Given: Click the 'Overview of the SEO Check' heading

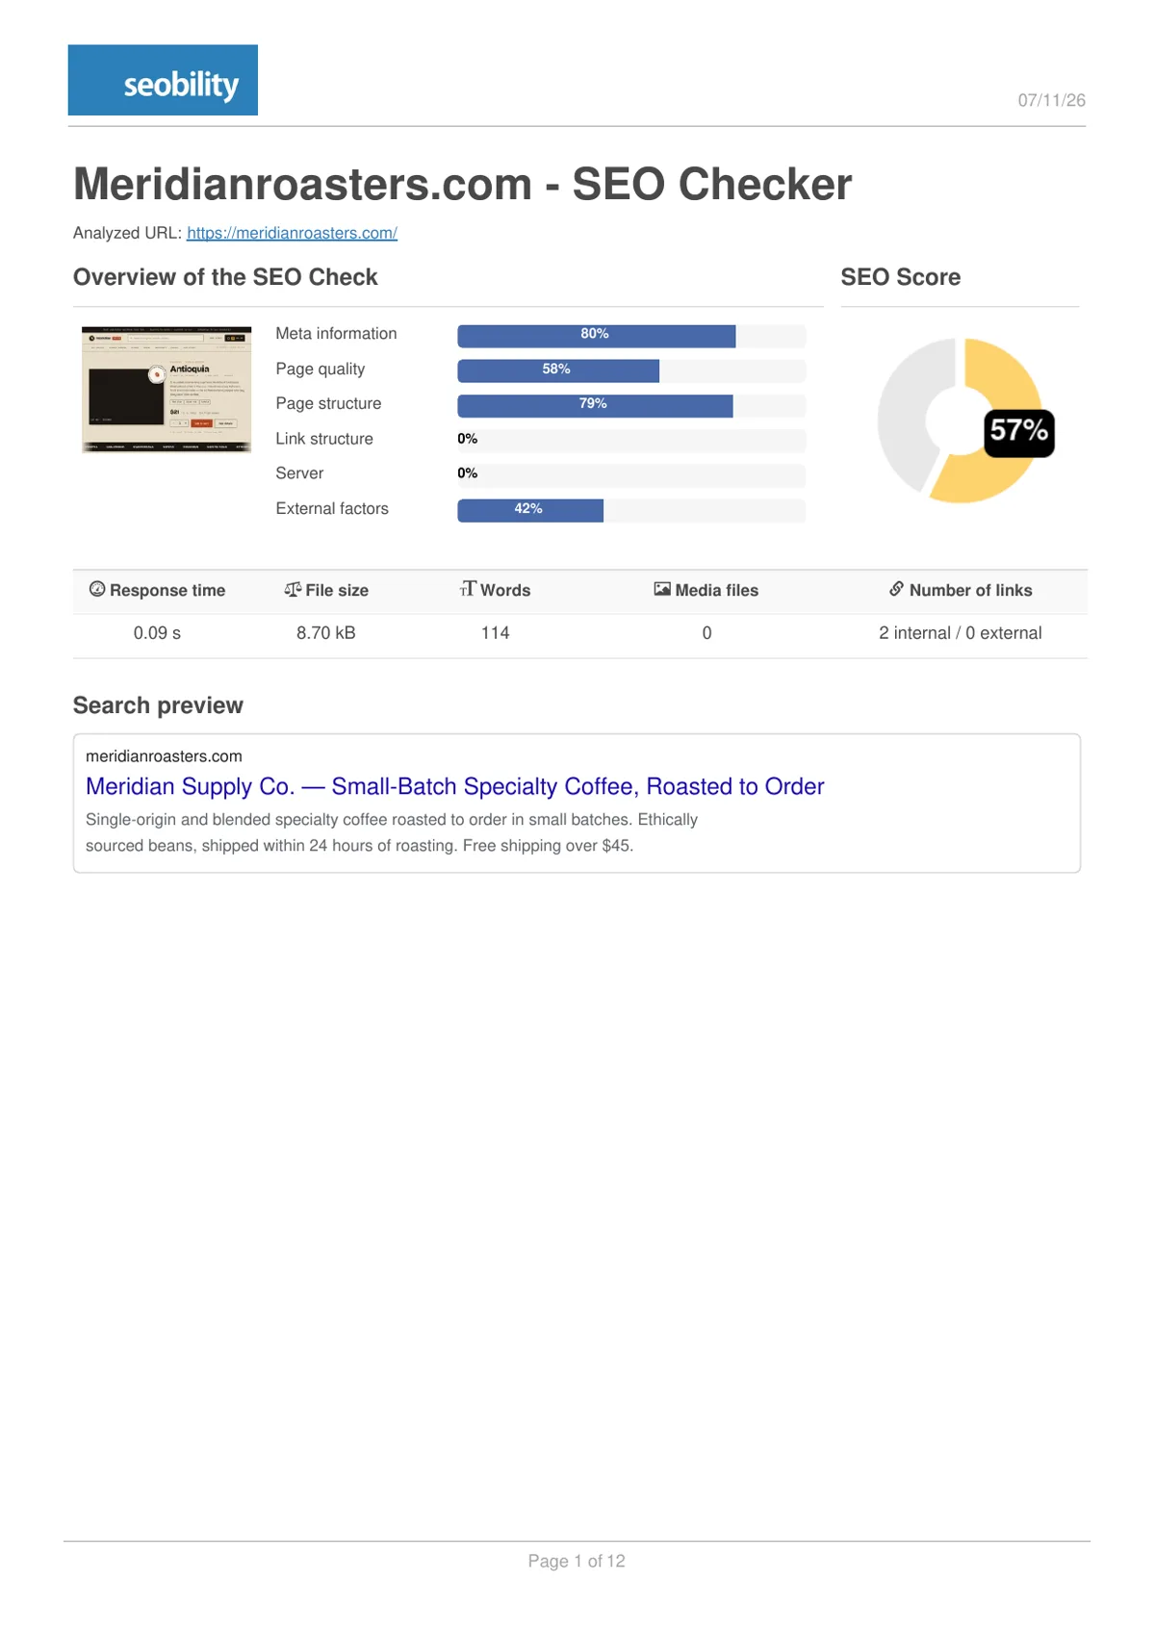Looking at the screenshot, I should click(x=225, y=277).
